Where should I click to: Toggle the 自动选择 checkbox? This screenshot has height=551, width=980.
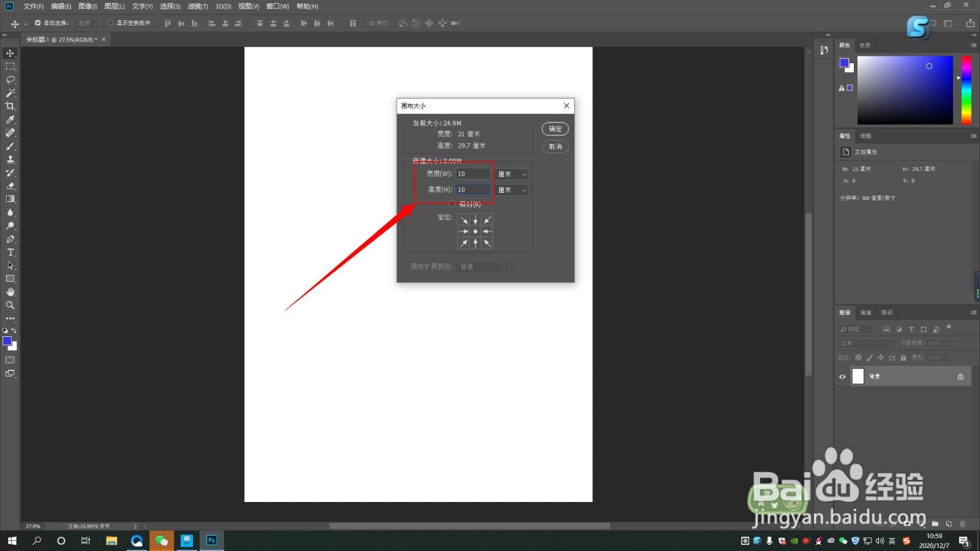(38, 23)
